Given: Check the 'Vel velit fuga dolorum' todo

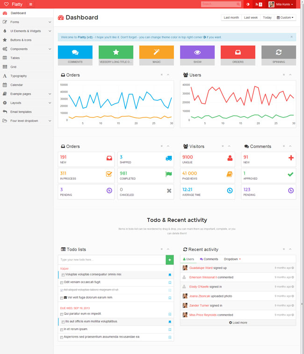Looking at the screenshot, I should [x=62, y=298].
